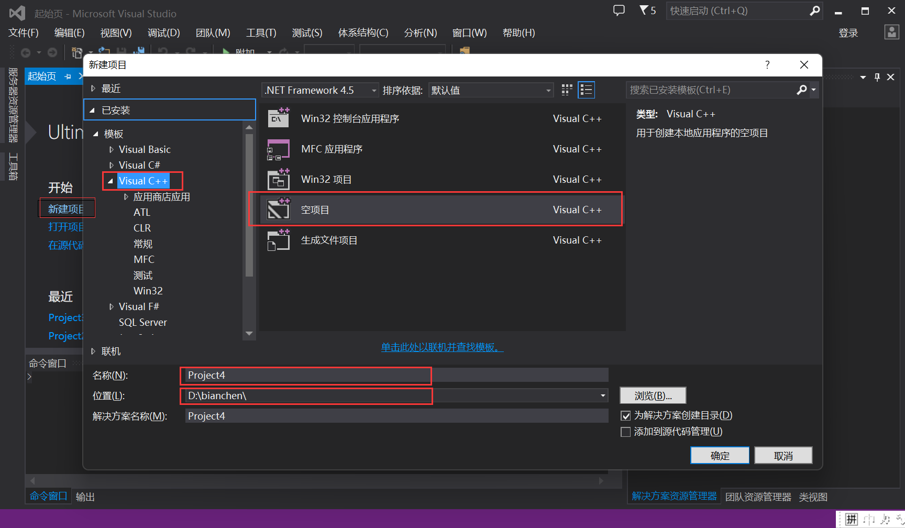Click 新建项目 link on start page

point(66,209)
